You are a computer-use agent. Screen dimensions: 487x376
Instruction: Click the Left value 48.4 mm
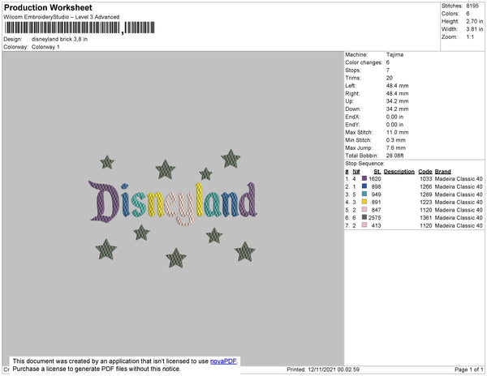[397, 86]
